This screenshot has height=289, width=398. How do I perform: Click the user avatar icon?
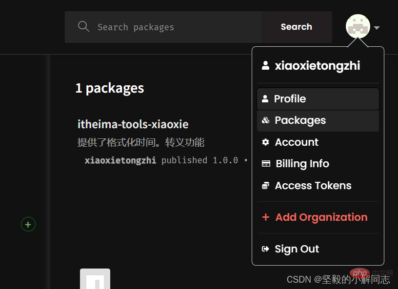tap(358, 26)
